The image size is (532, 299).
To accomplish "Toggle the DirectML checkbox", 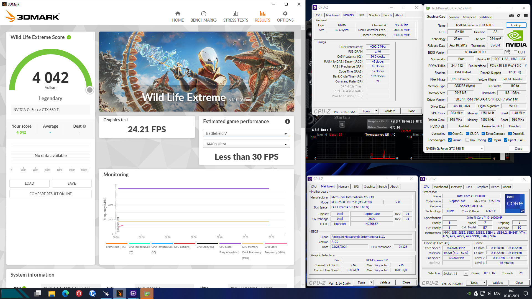I will tap(510, 134).
